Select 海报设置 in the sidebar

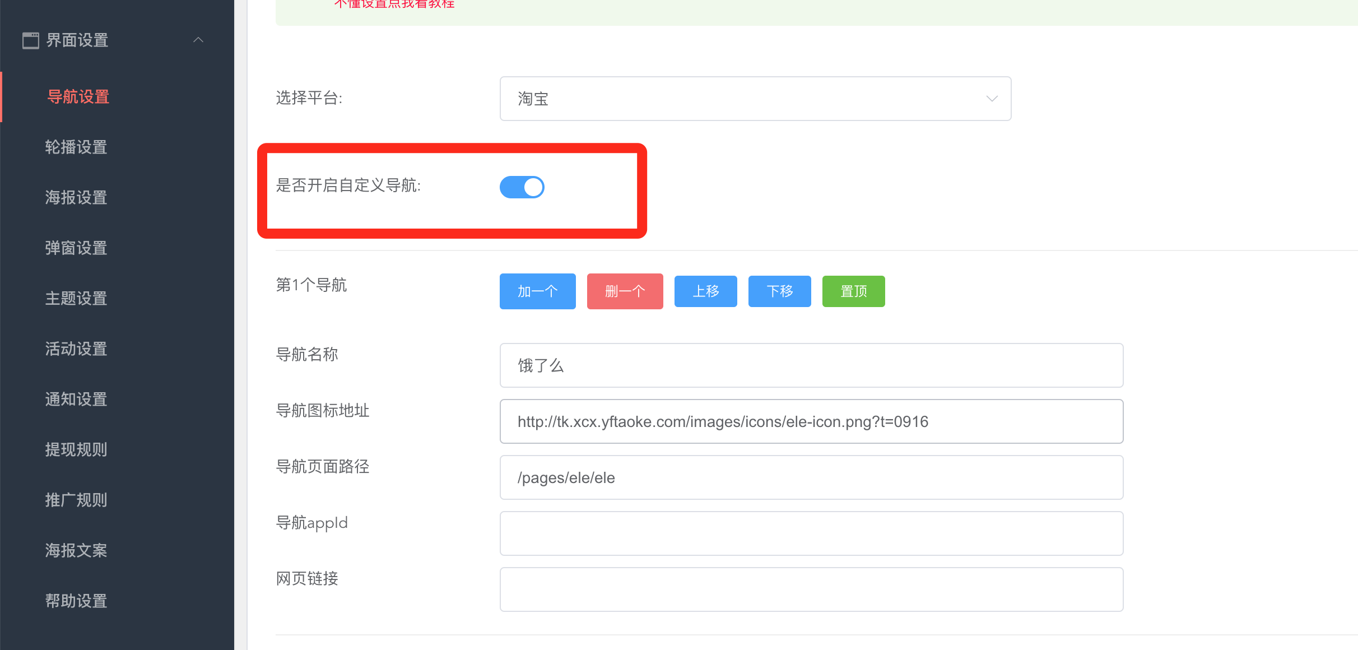click(x=76, y=198)
